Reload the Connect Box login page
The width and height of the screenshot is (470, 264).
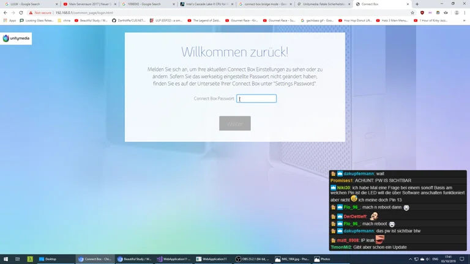point(21,13)
